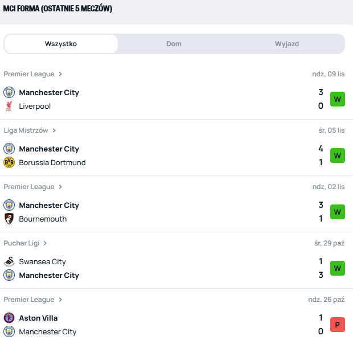Expand the Puchar Ligi chevron
The image size is (353, 344).
[x=45, y=243]
